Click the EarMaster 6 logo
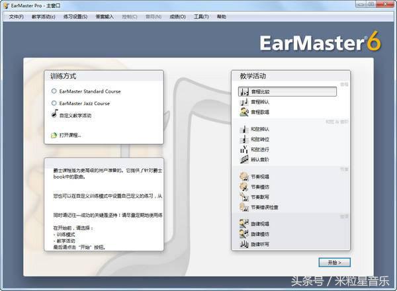 tap(320, 42)
